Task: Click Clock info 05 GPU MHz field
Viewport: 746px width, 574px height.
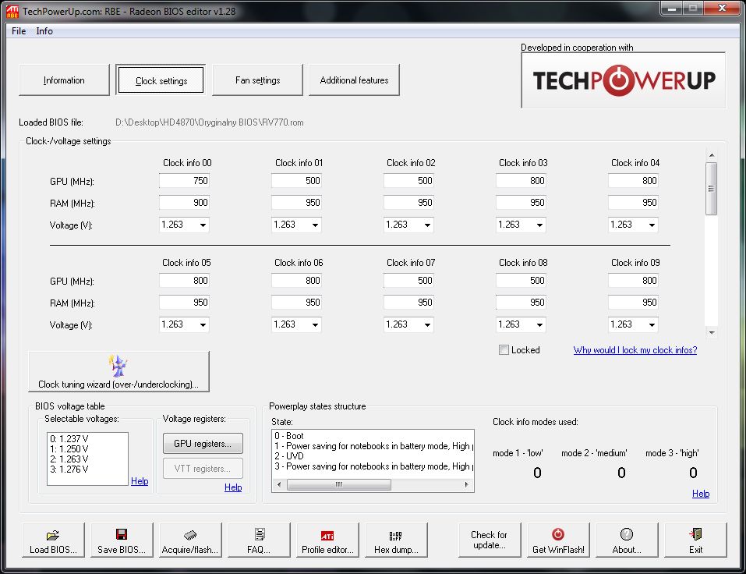Action: point(184,281)
